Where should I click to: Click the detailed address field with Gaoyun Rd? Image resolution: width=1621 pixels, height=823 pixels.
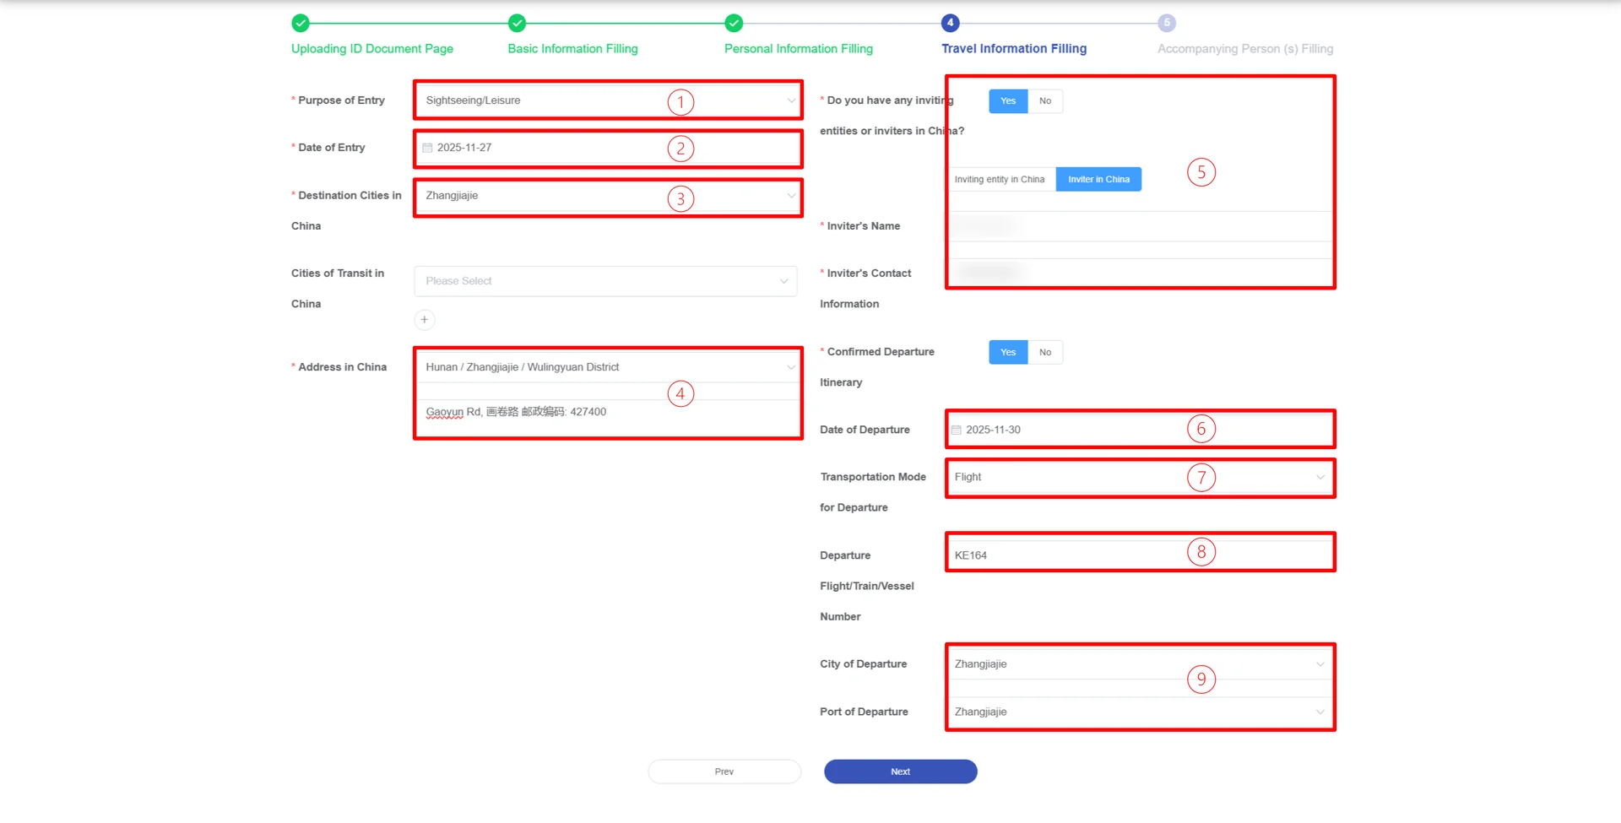pos(608,413)
